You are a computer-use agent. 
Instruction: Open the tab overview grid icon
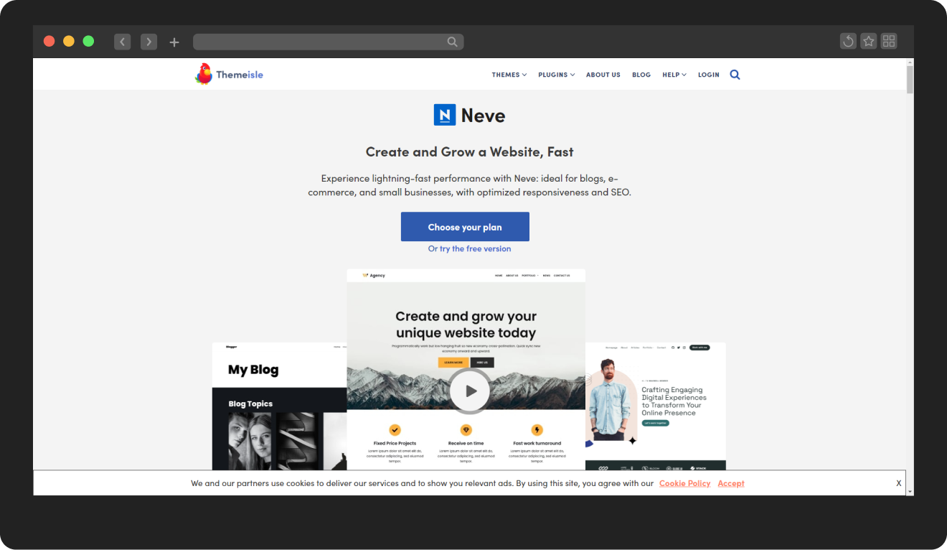coord(889,41)
